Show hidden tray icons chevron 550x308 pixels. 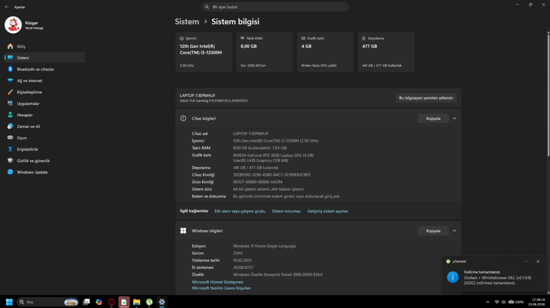click(488, 302)
